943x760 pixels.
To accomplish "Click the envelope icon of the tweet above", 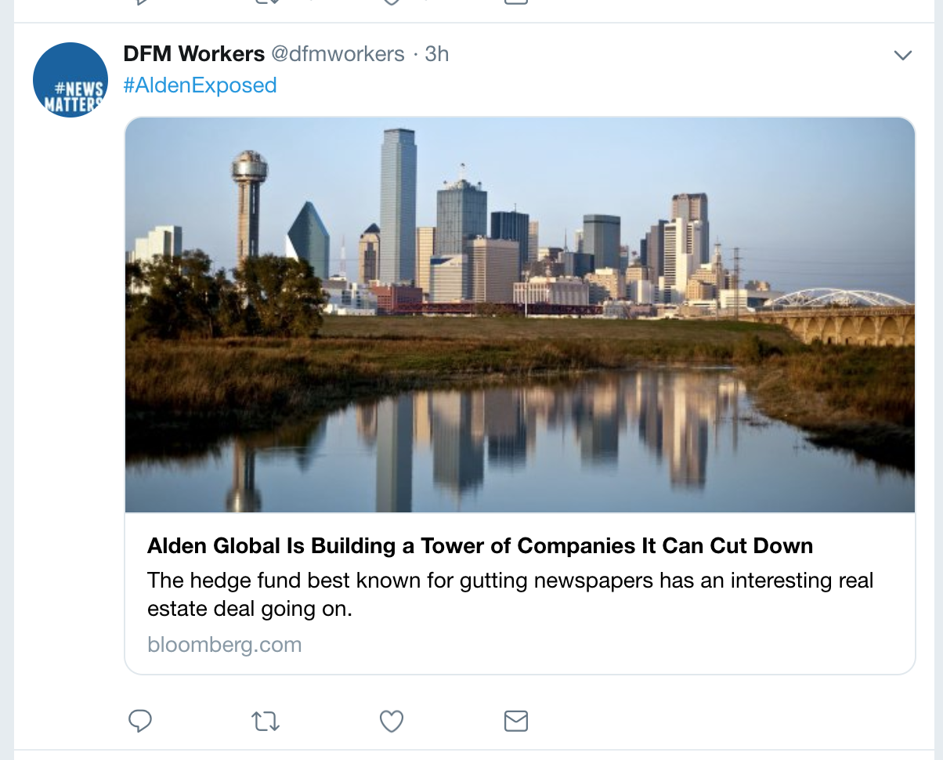I will pos(515,2).
